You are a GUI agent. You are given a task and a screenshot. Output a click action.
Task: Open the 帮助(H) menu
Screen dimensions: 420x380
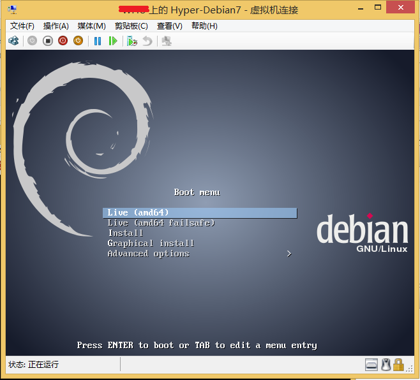click(x=204, y=26)
